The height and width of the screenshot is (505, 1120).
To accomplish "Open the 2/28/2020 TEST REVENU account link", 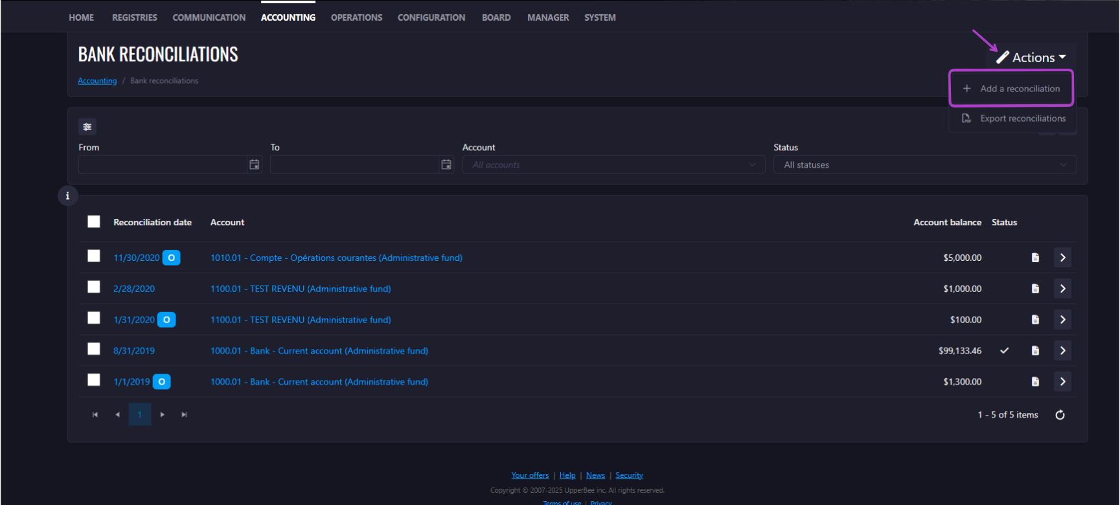I will pos(301,289).
